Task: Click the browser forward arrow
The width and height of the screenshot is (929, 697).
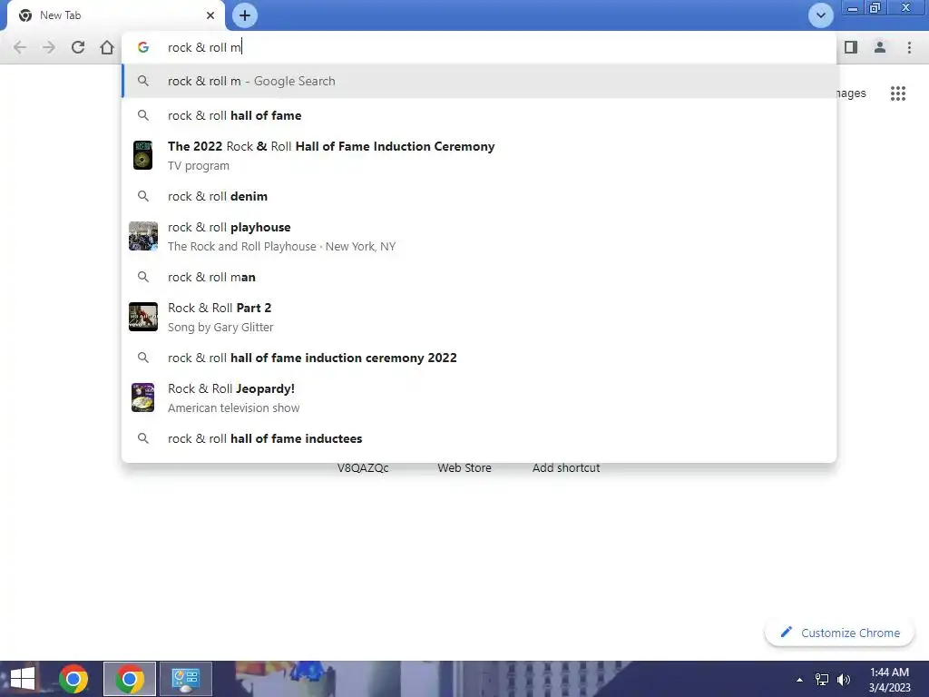Action: [x=49, y=47]
